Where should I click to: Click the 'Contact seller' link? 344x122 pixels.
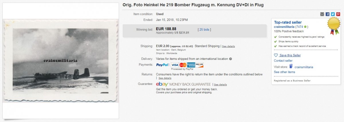(x=283, y=61)
